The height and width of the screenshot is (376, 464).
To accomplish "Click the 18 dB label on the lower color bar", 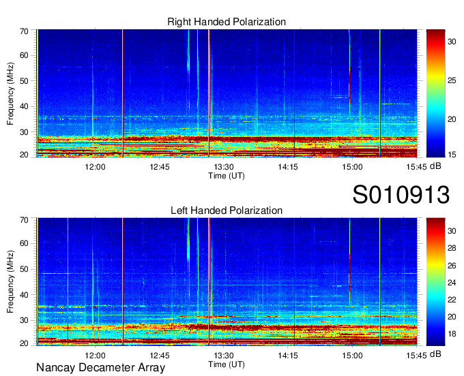I will click(x=452, y=334).
